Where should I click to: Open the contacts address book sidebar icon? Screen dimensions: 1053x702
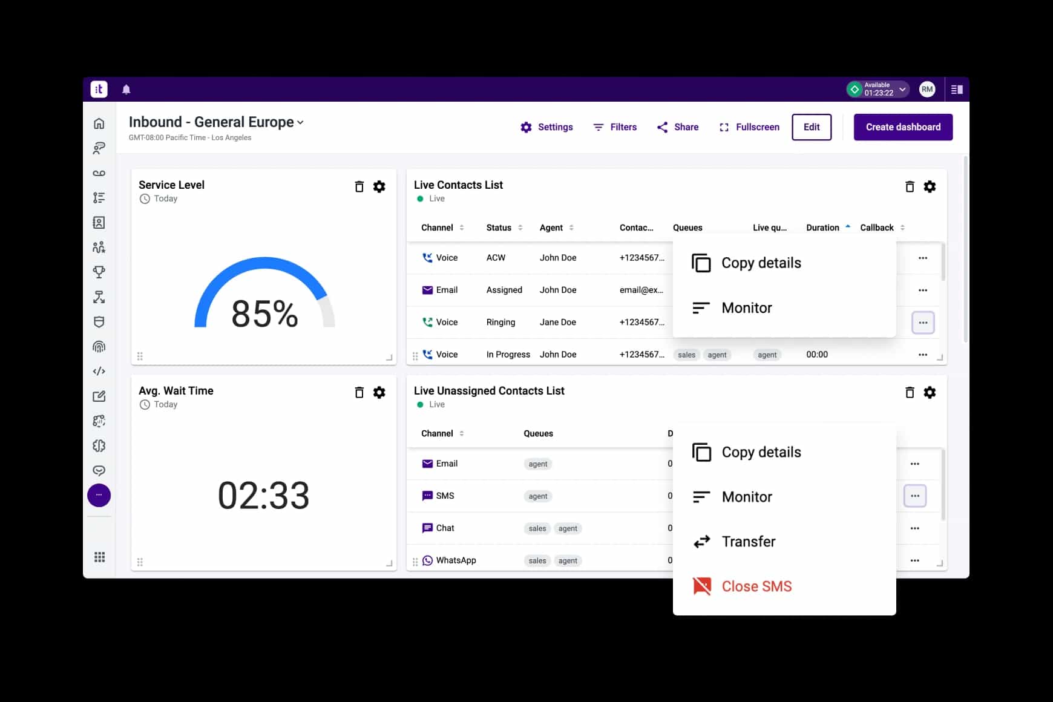99,222
